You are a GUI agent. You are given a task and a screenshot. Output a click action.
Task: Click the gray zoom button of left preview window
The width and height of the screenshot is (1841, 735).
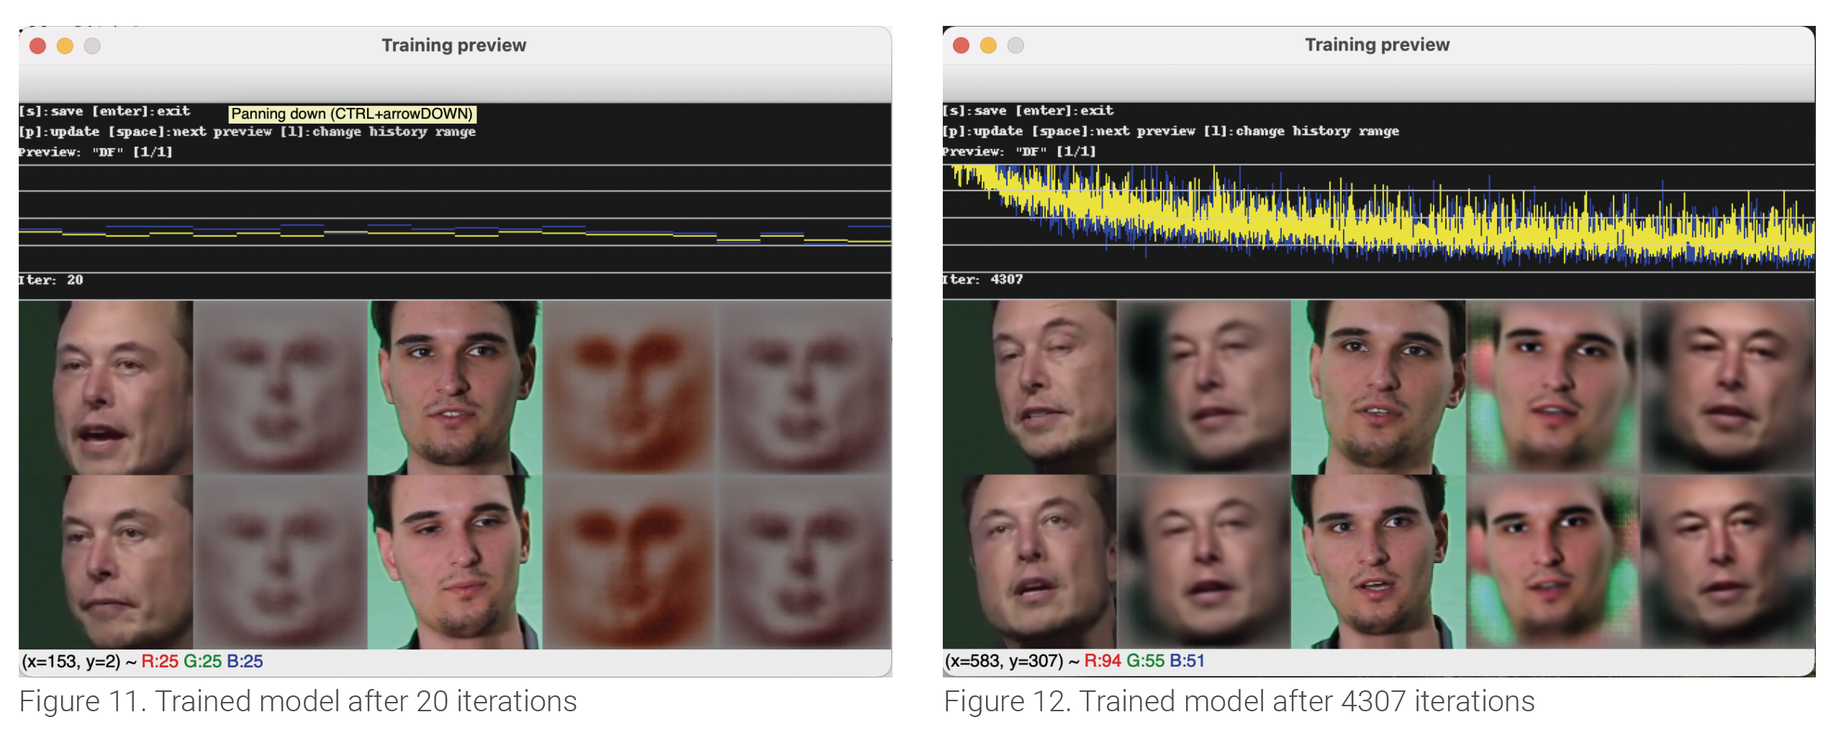[92, 46]
